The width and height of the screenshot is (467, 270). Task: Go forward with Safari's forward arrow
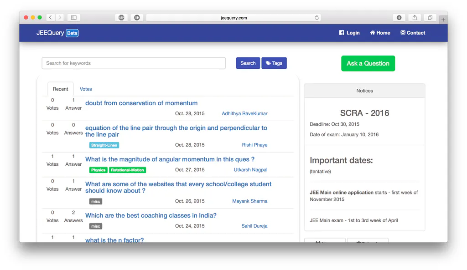click(60, 18)
